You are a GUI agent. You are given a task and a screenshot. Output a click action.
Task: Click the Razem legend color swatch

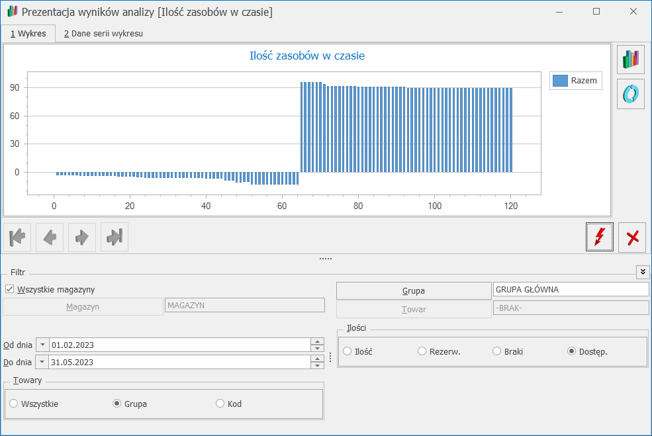(x=560, y=81)
